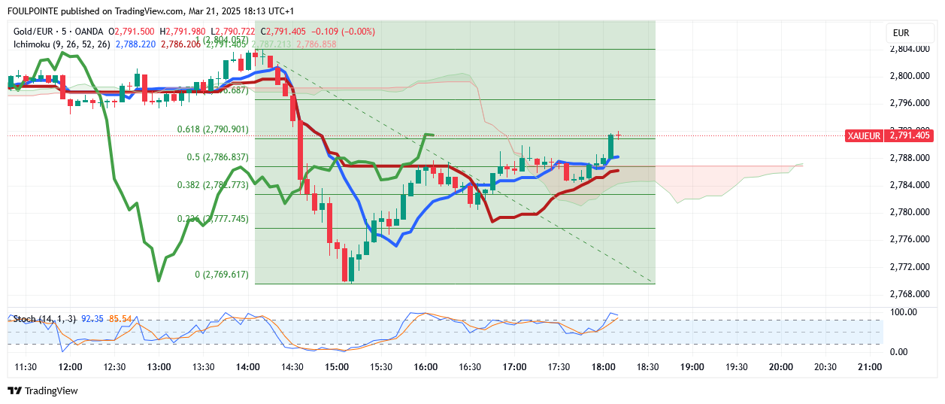Click the 19:30 time axis label

(x=736, y=367)
